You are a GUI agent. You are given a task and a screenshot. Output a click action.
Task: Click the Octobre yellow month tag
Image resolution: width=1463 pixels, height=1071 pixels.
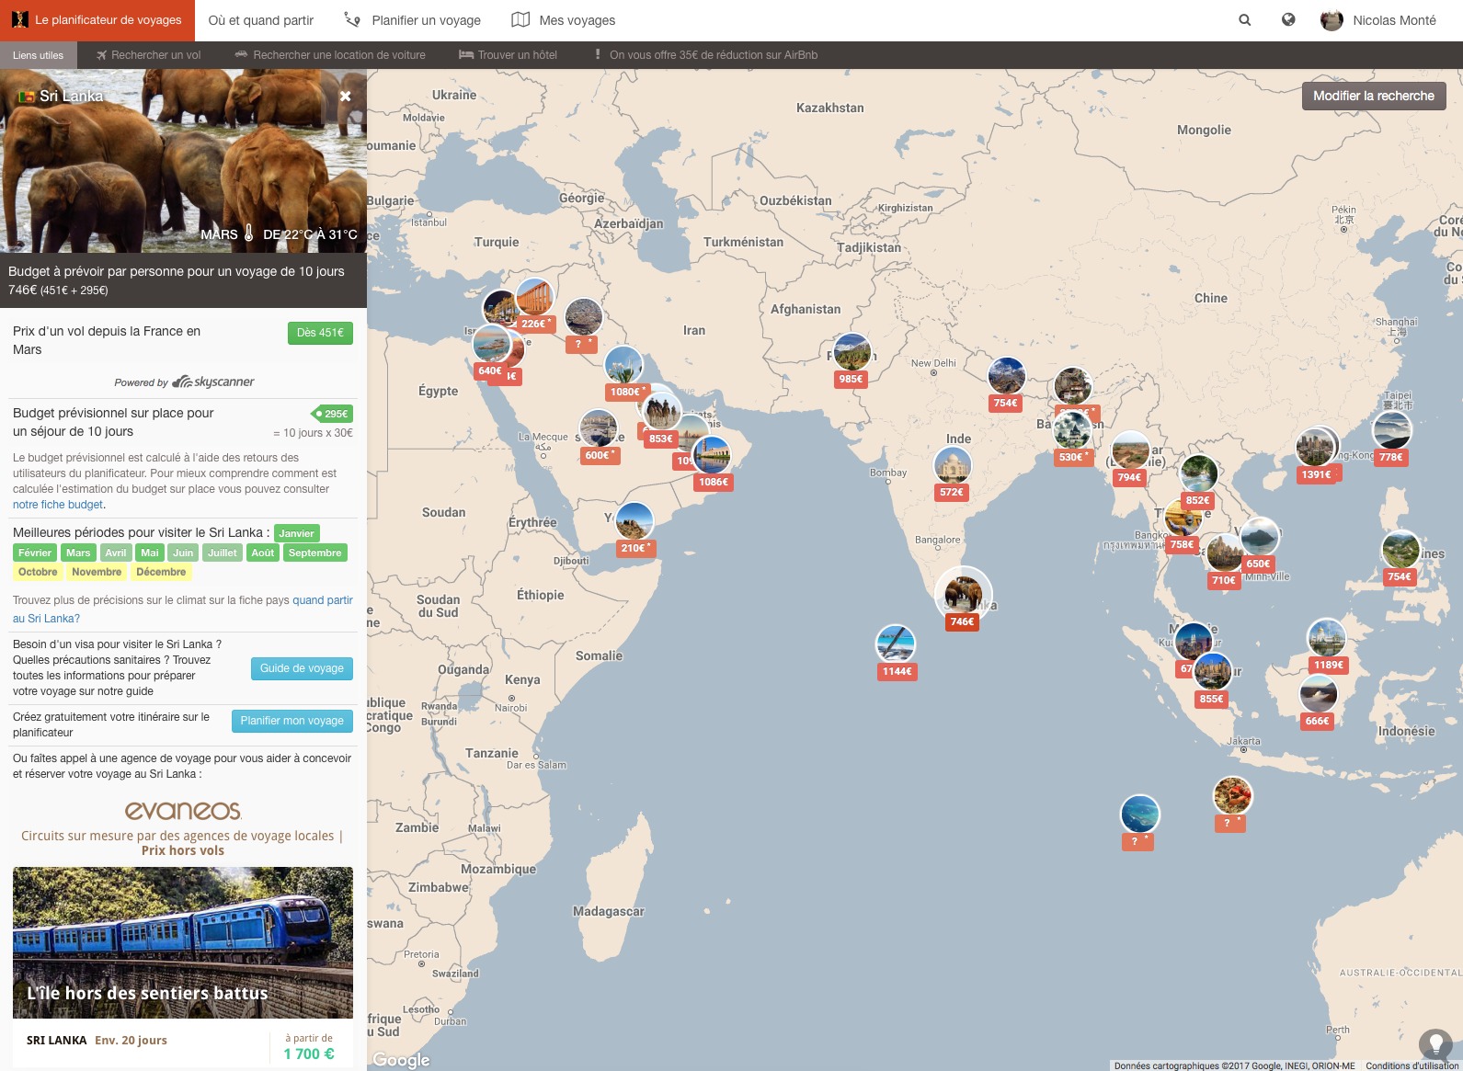[x=38, y=572]
